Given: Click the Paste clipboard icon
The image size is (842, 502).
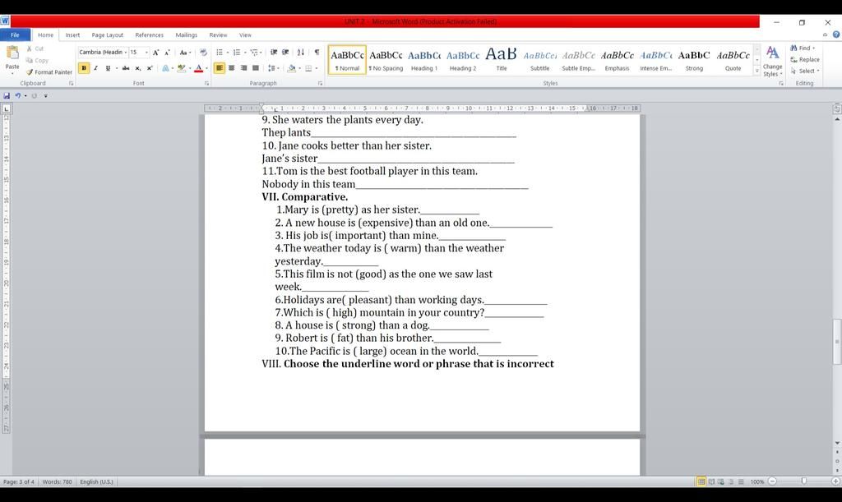Looking at the screenshot, I should pyautogui.click(x=12, y=53).
